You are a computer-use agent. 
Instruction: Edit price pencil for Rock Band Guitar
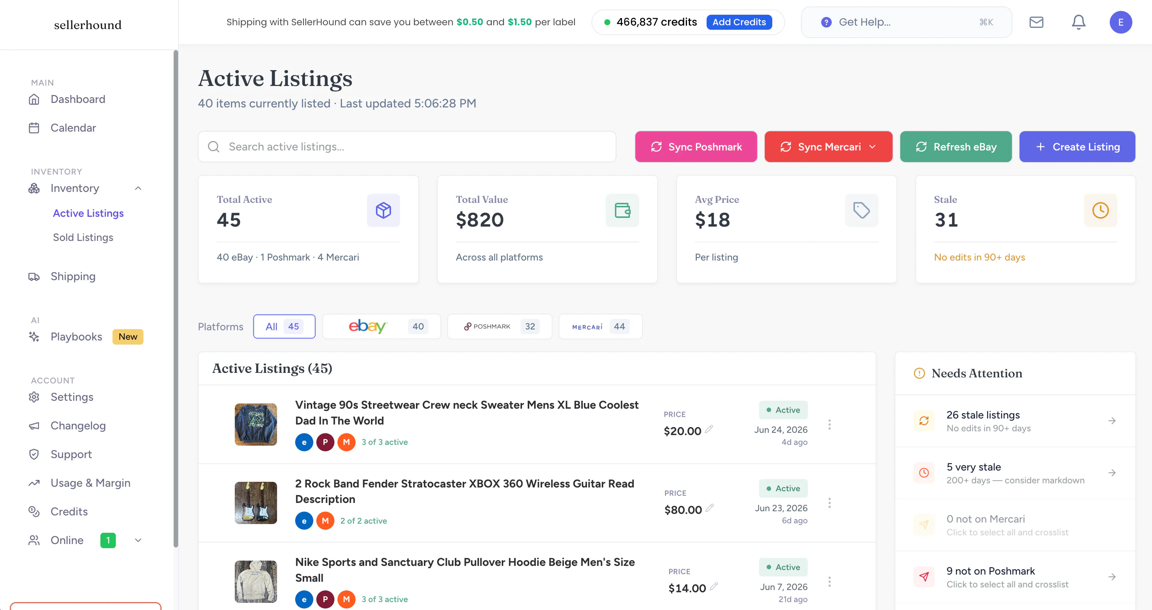pyautogui.click(x=710, y=508)
